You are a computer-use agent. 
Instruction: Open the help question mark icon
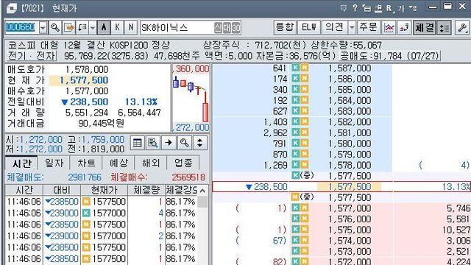coord(355,8)
